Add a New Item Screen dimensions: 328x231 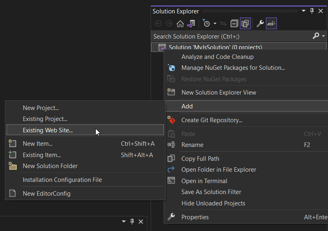coord(37,144)
